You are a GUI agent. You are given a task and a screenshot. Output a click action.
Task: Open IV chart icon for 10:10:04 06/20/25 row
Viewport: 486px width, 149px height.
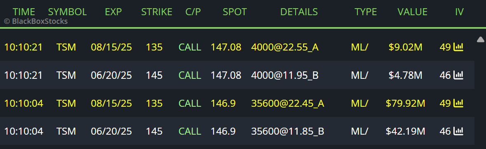coord(458,131)
